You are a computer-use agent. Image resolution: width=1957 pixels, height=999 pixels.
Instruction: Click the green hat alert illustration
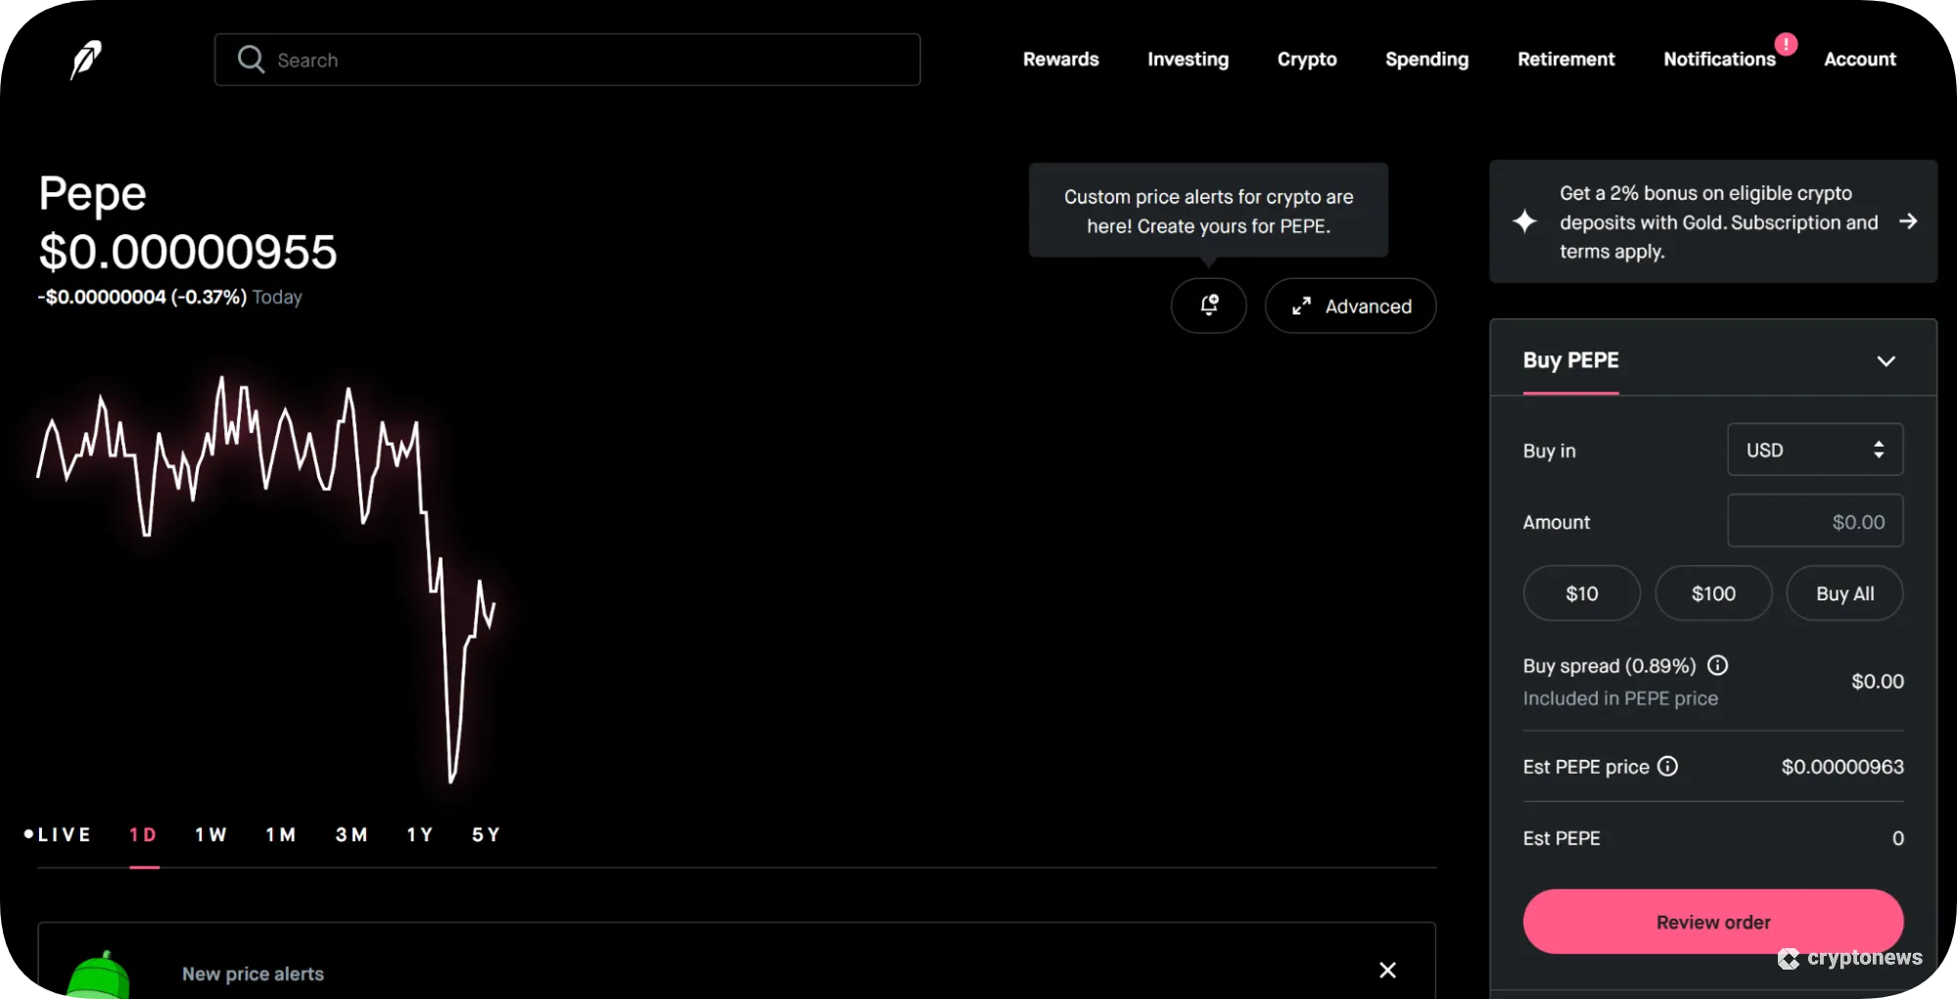[98, 975]
